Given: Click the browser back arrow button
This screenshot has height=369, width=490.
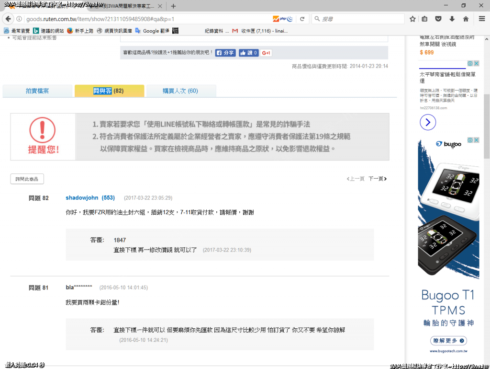Looking at the screenshot, I should [x=8, y=19].
